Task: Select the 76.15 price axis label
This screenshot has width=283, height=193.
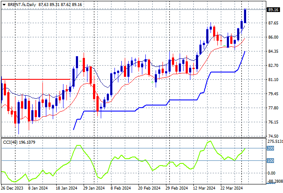Action: 273,122
